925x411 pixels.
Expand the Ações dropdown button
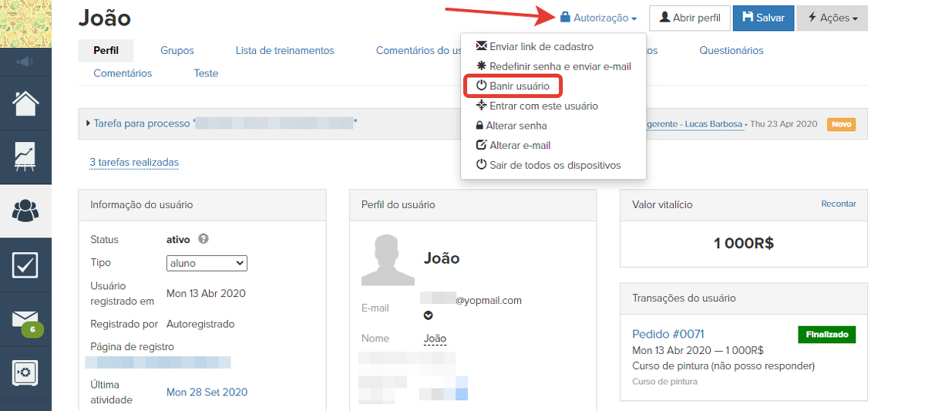(x=832, y=18)
